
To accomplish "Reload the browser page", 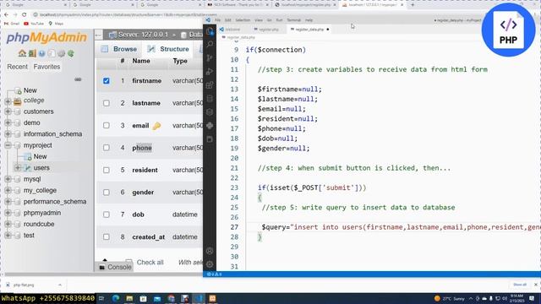I will coord(25,15).
